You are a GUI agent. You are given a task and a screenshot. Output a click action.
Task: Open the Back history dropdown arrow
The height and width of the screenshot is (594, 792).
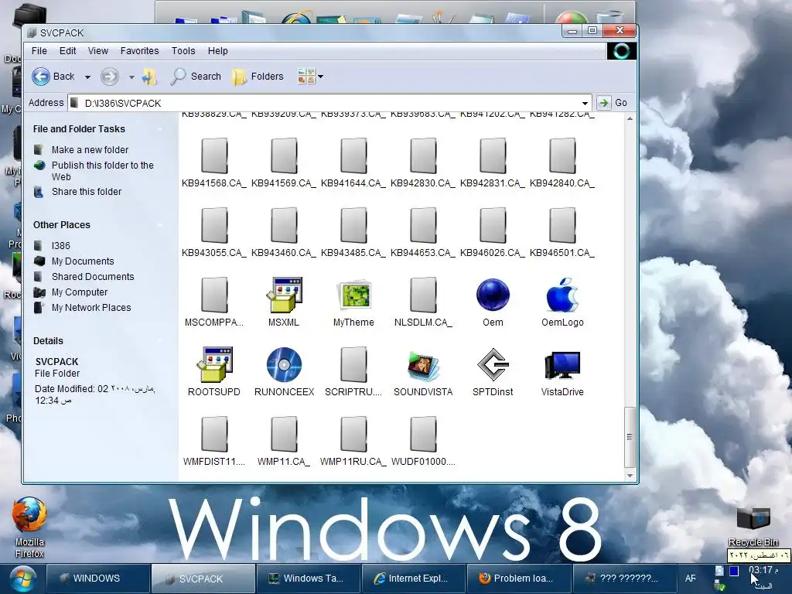[87, 77]
